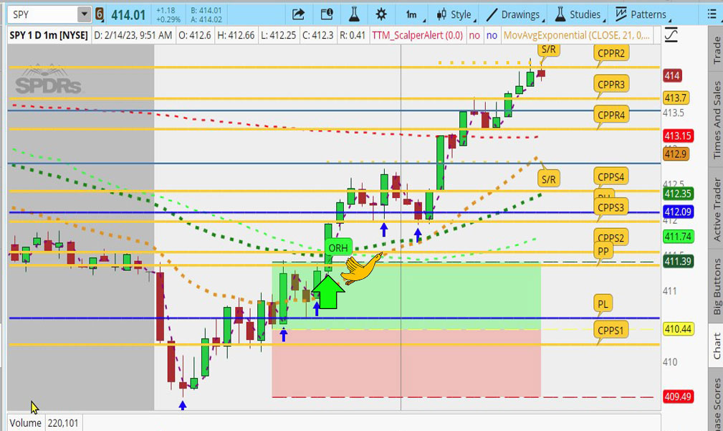Click the PP pivot bubble

tap(603, 252)
